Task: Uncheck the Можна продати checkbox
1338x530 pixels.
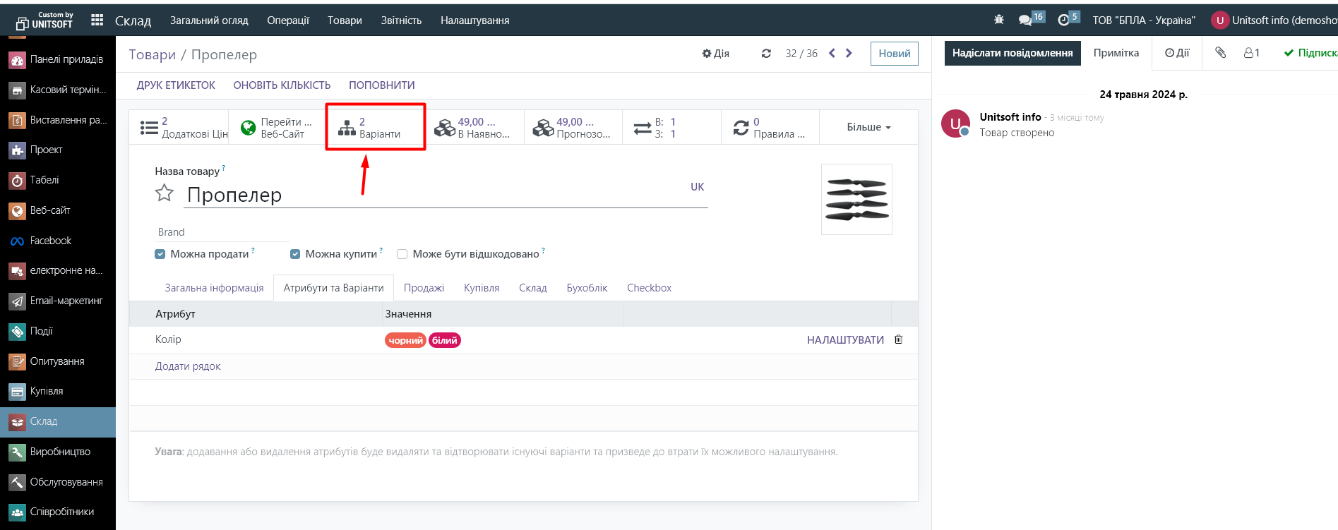Action: (x=160, y=254)
